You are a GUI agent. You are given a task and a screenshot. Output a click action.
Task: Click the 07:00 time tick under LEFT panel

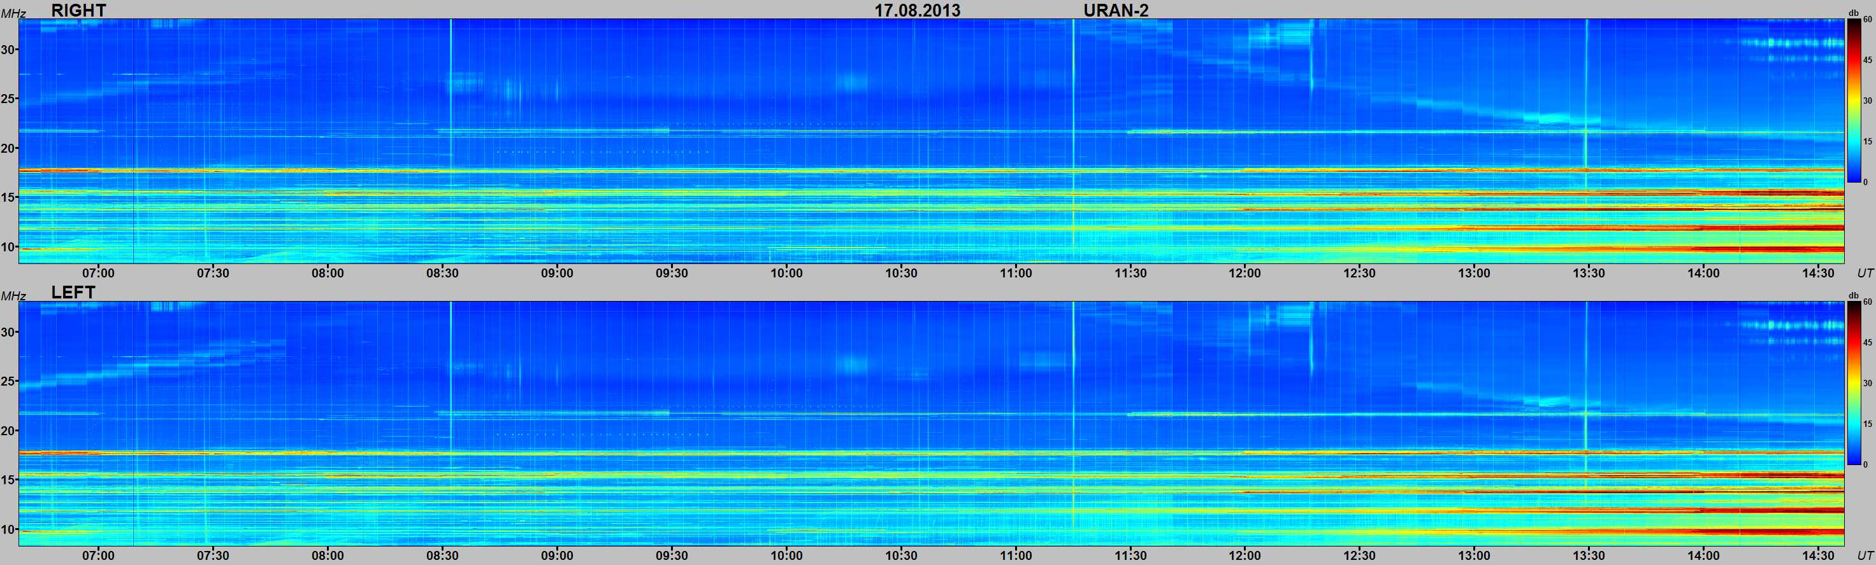tap(98, 555)
